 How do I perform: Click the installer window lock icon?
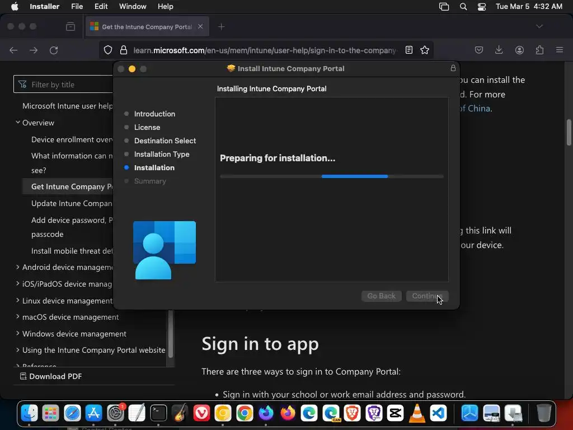pos(453,68)
